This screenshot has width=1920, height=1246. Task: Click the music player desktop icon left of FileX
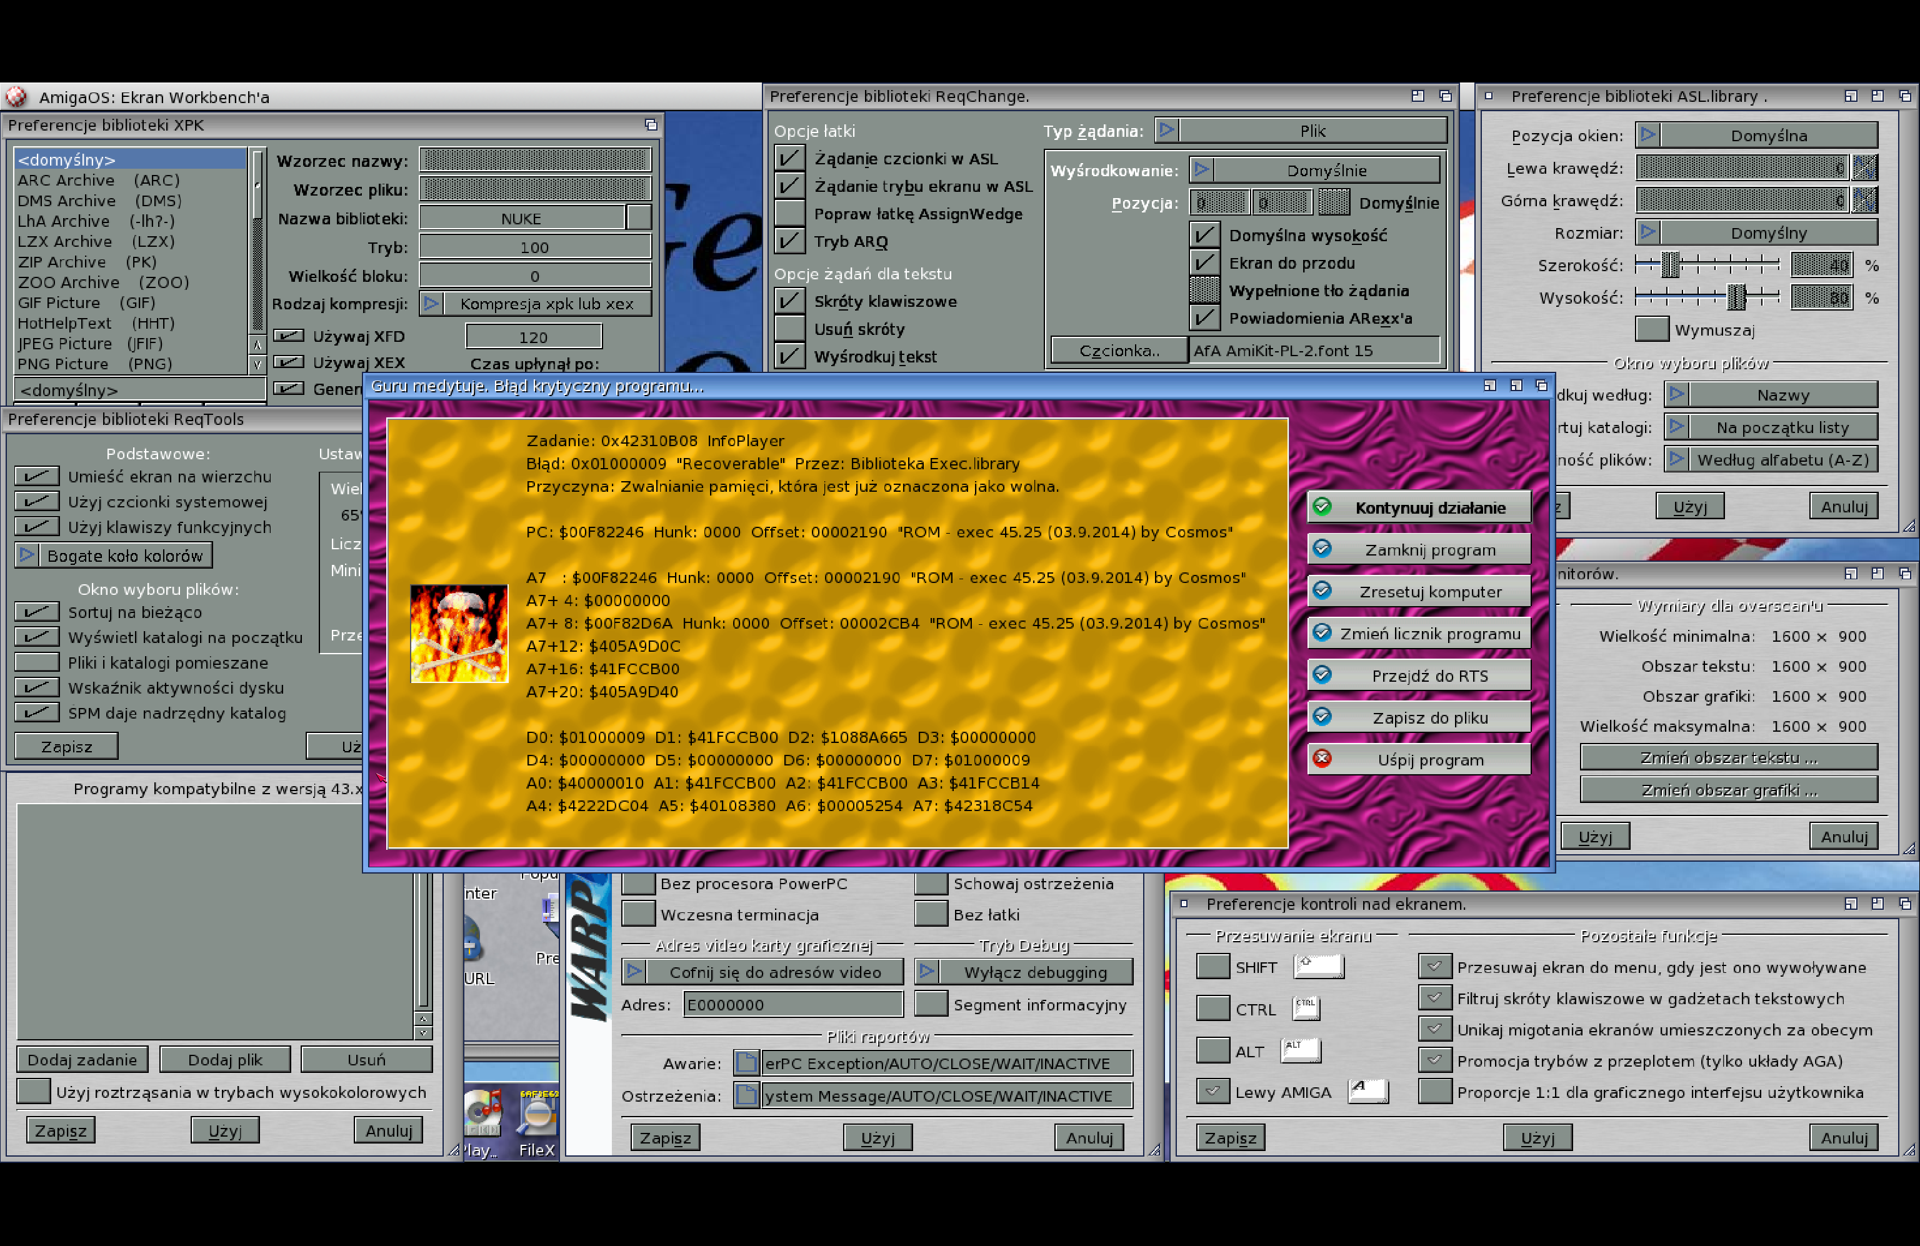[482, 1123]
